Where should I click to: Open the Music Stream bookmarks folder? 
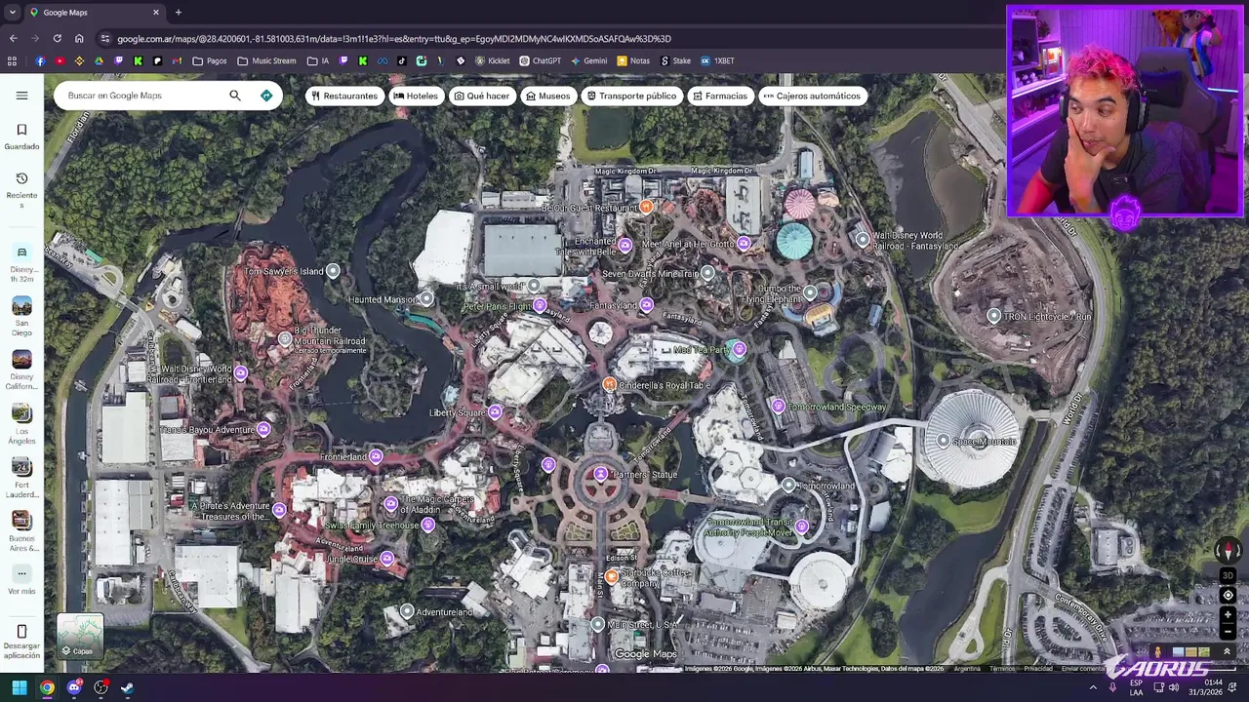point(266,60)
